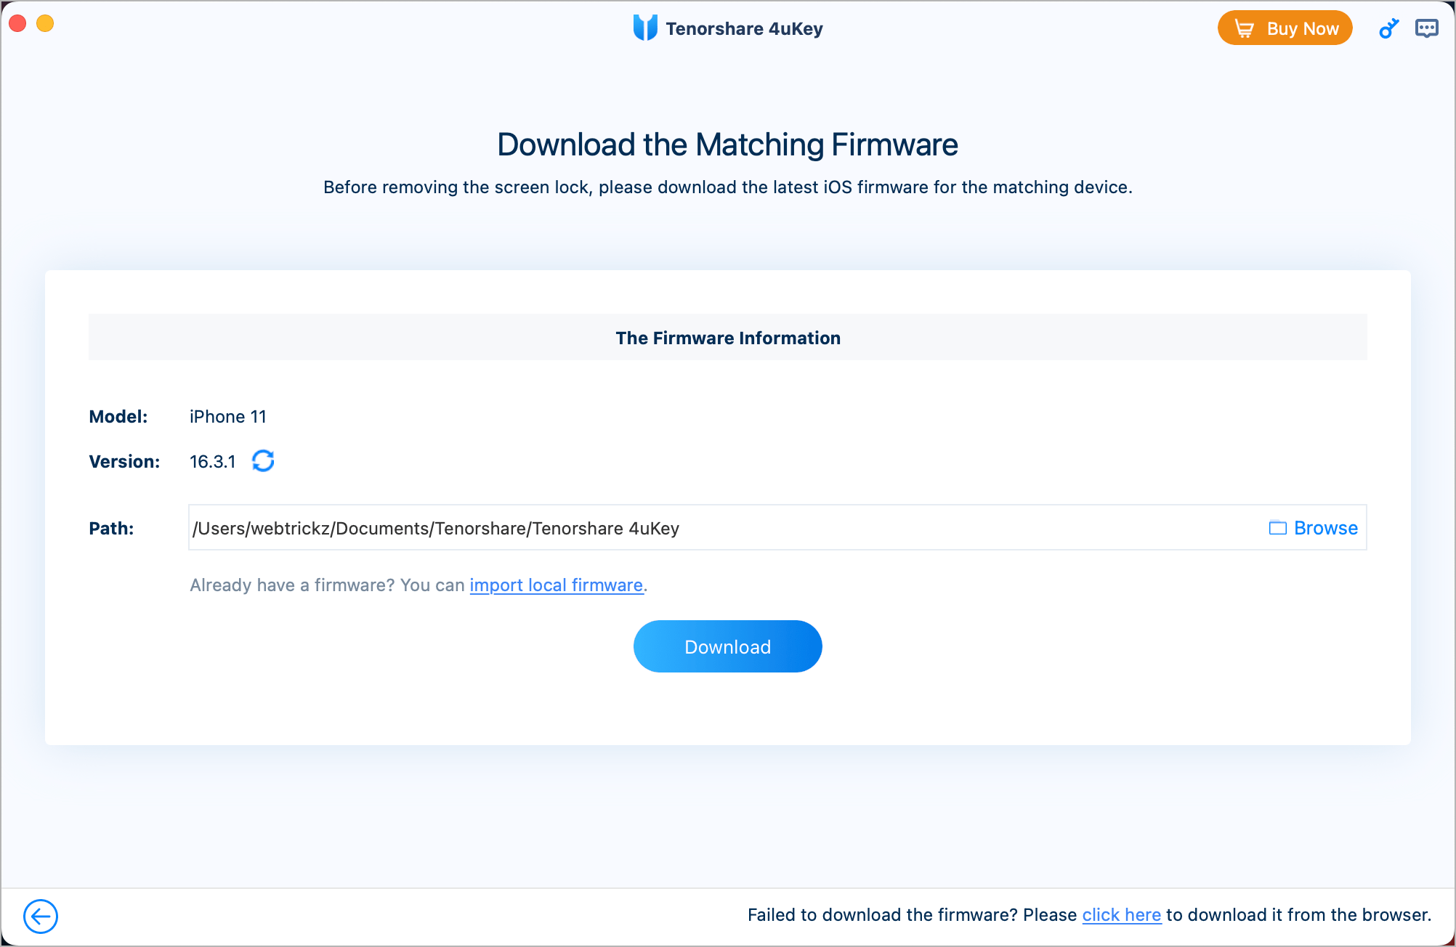Open the register key icon

[1388, 28]
